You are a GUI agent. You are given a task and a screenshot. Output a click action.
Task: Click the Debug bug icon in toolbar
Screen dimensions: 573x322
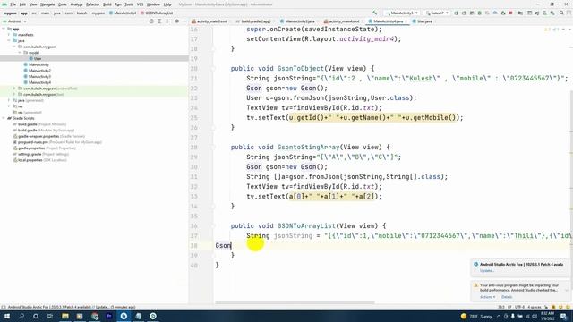[480, 13]
